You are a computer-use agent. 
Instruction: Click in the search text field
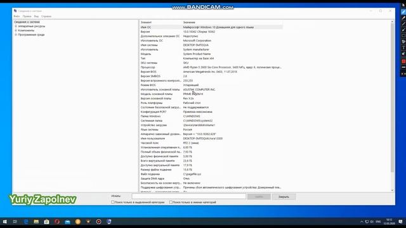tap(189, 196)
